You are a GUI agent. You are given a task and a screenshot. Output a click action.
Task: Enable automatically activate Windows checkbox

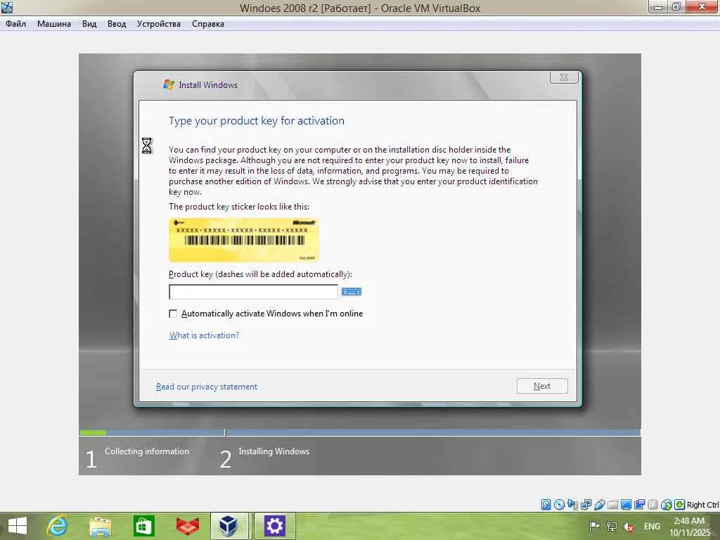[173, 314]
